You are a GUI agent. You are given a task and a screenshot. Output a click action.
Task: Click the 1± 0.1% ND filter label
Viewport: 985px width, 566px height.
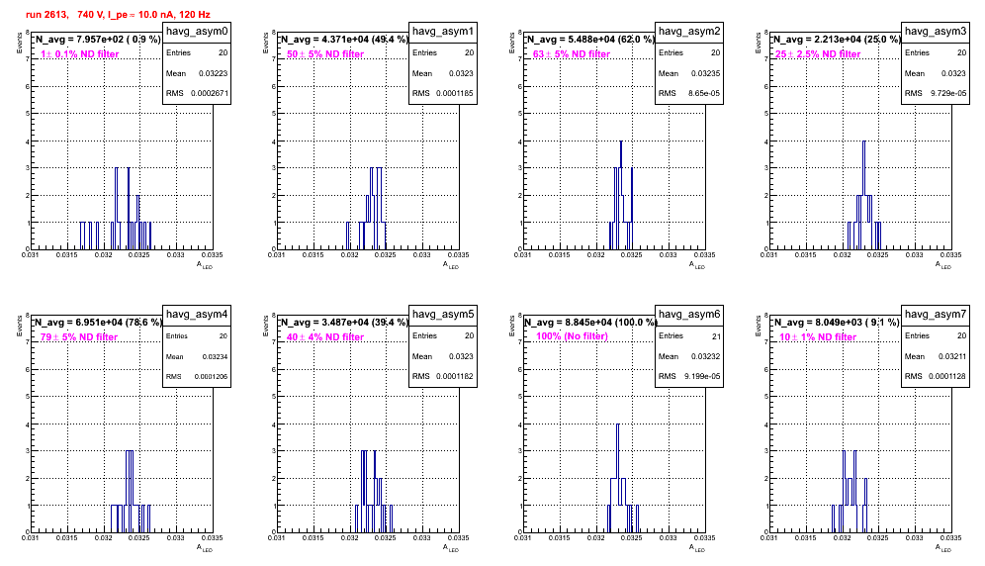[80, 54]
